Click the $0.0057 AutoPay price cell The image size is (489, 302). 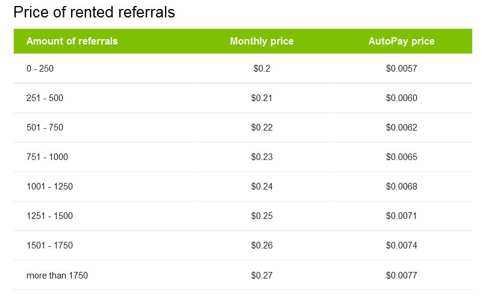401,68
